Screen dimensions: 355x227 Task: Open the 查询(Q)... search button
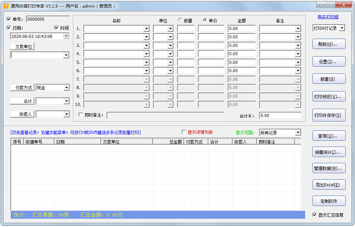[329, 136]
